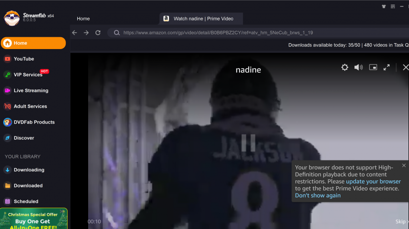
Task: Mute the video volume
Action: click(x=359, y=67)
